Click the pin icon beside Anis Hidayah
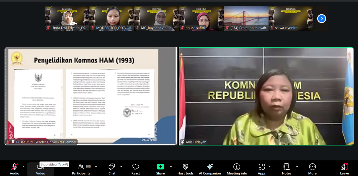 pos(183,142)
